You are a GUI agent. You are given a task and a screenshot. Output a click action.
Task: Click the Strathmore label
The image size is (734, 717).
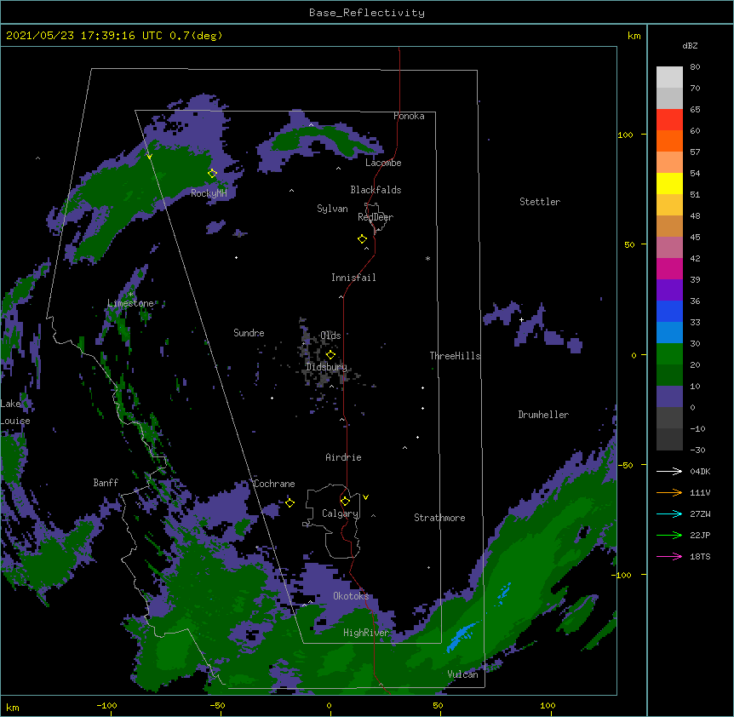tap(439, 518)
